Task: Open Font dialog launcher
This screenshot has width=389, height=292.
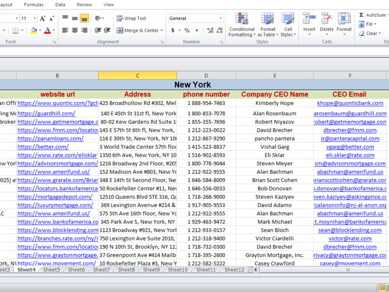Action: click(54, 42)
